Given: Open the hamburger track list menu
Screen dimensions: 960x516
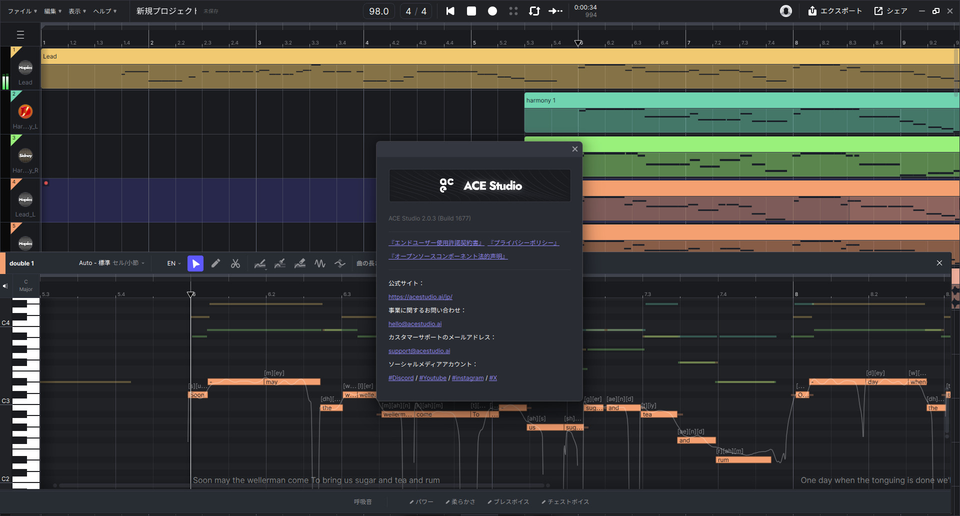Looking at the screenshot, I should (x=20, y=35).
